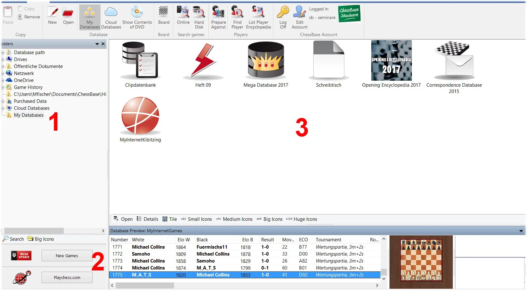Select Mega Database 2017
This screenshot has width=527, height=291.
266,65
